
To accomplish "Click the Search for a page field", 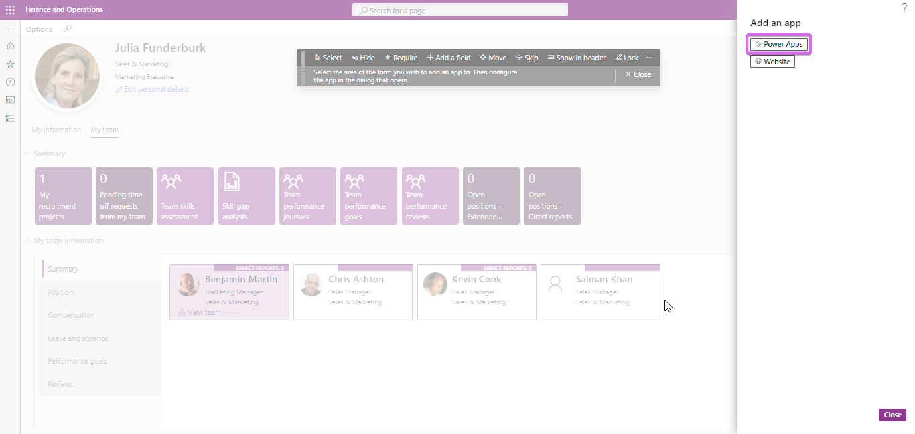I will pos(460,9).
